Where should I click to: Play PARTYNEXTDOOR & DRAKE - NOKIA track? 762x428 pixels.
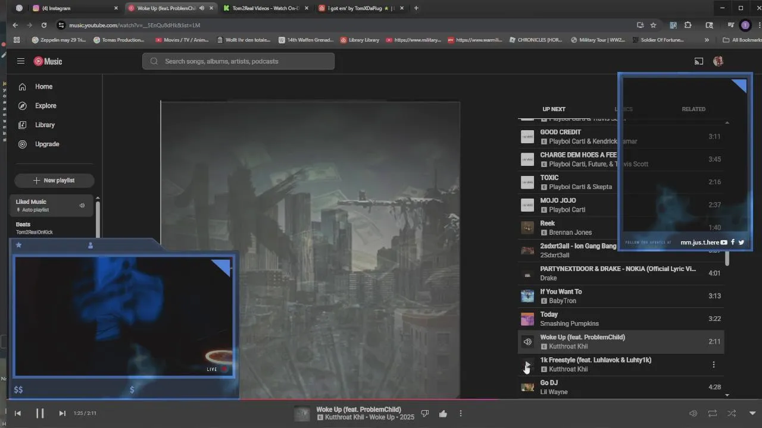(621, 273)
